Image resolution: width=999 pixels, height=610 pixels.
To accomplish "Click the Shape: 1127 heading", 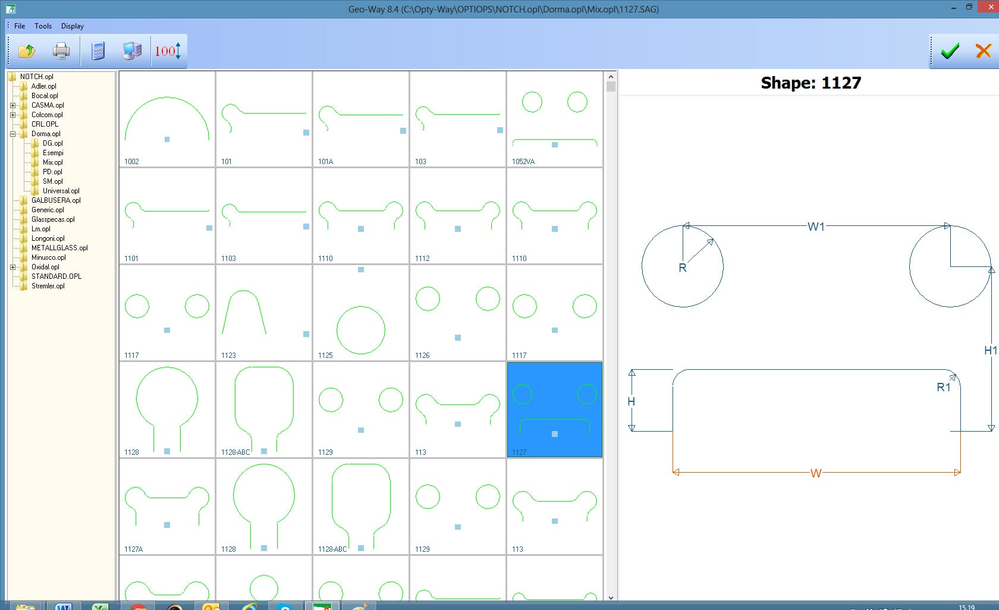I will point(810,83).
